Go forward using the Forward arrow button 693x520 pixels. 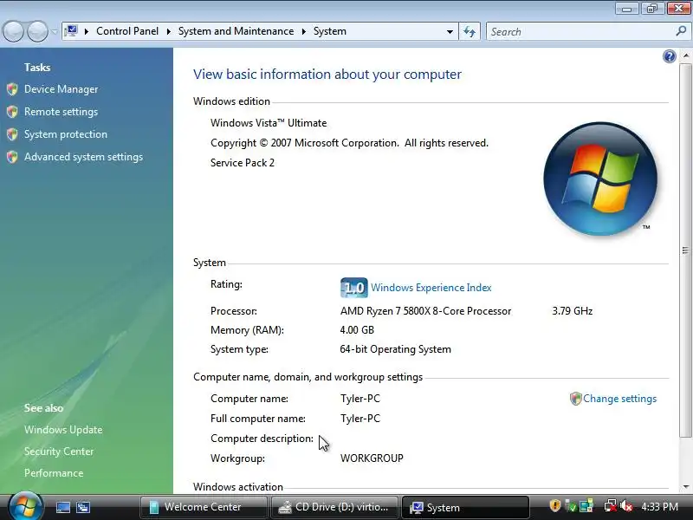coord(37,31)
